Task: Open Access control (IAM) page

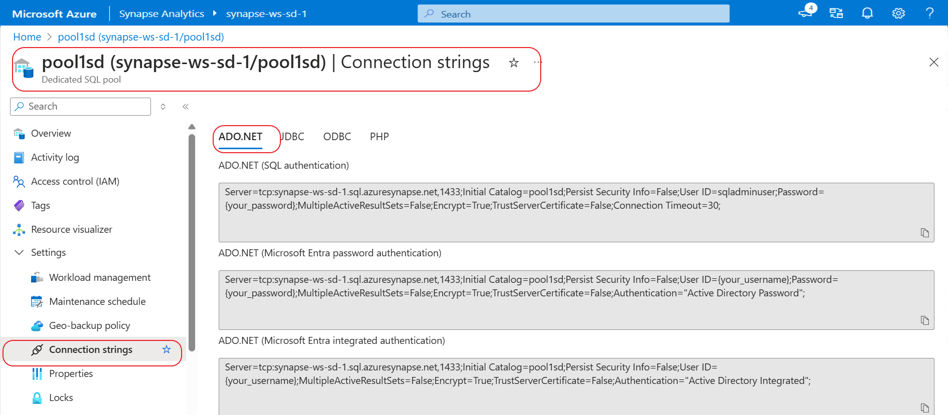Action: point(75,181)
